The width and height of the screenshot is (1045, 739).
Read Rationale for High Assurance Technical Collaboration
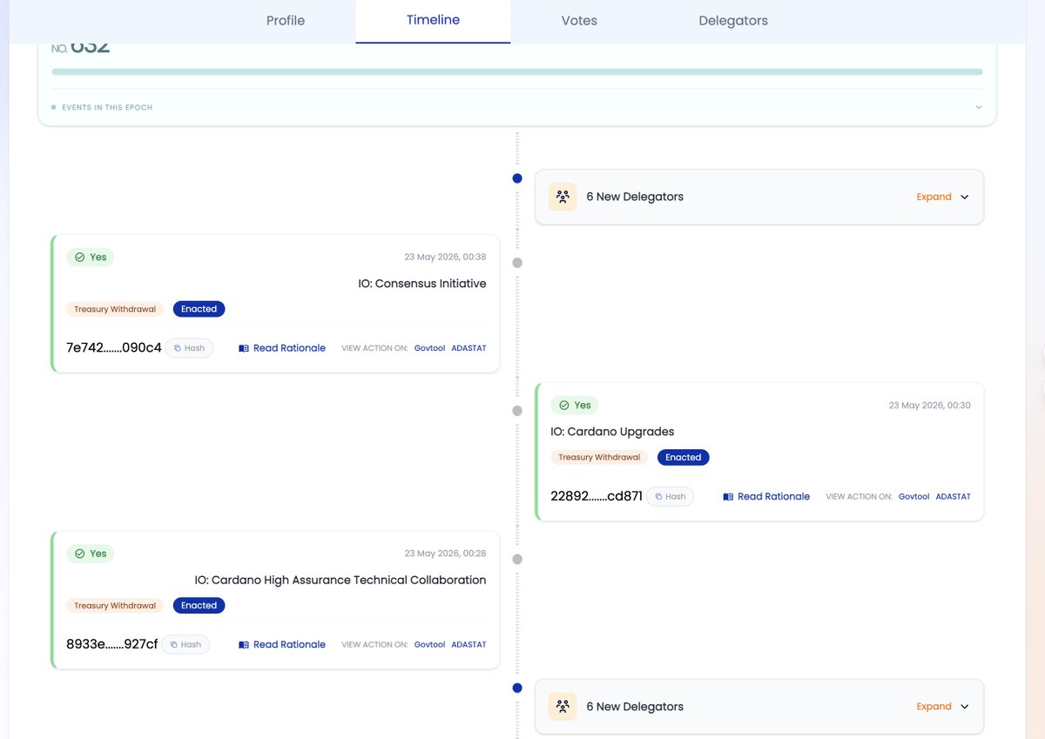click(282, 645)
